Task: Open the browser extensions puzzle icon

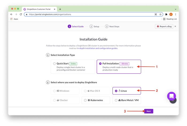Action: (x=166, y=14)
